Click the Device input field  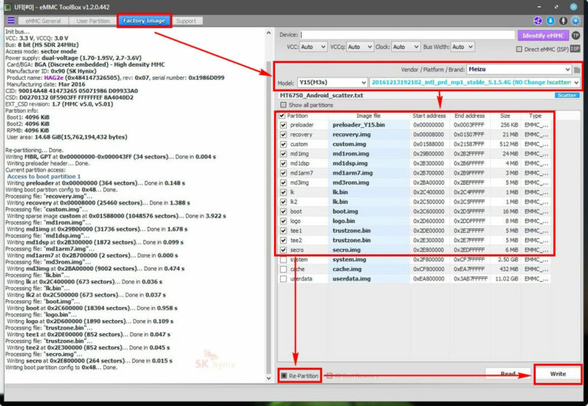[x=407, y=34]
